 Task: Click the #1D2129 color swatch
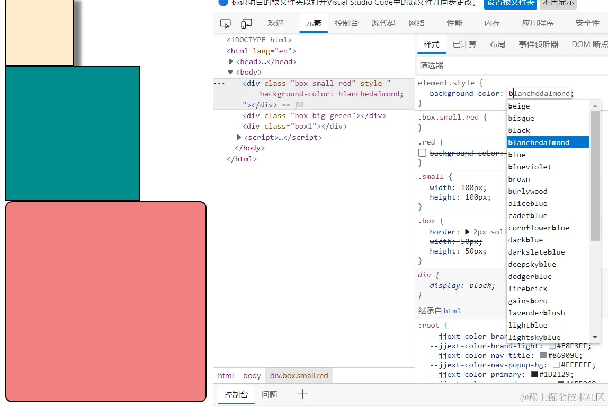(534, 374)
